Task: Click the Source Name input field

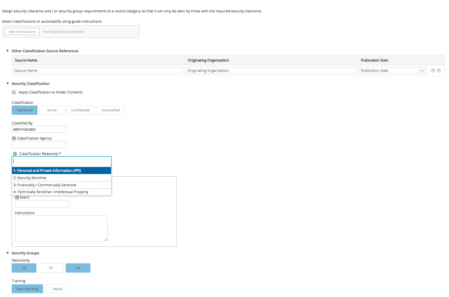Action: [x=98, y=70]
